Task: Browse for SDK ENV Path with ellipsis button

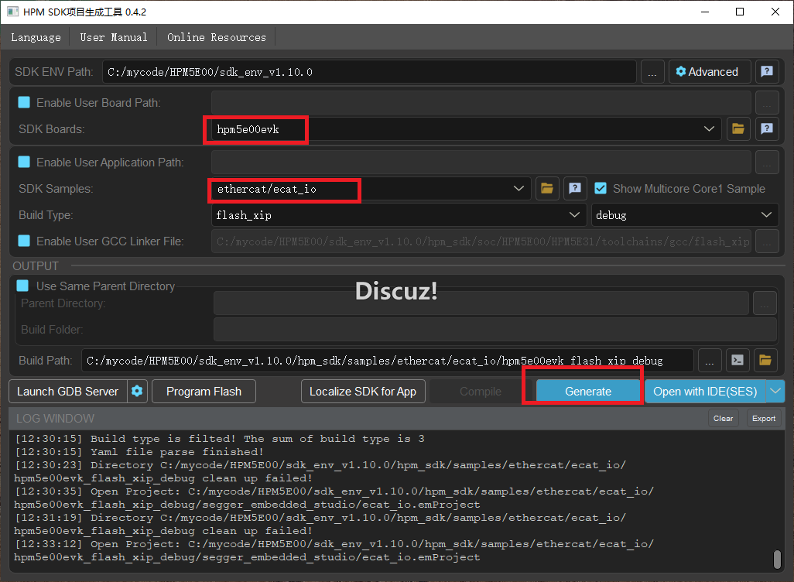Action: click(652, 72)
